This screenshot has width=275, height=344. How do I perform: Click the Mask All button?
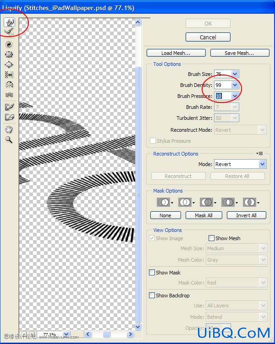tap(204, 215)
